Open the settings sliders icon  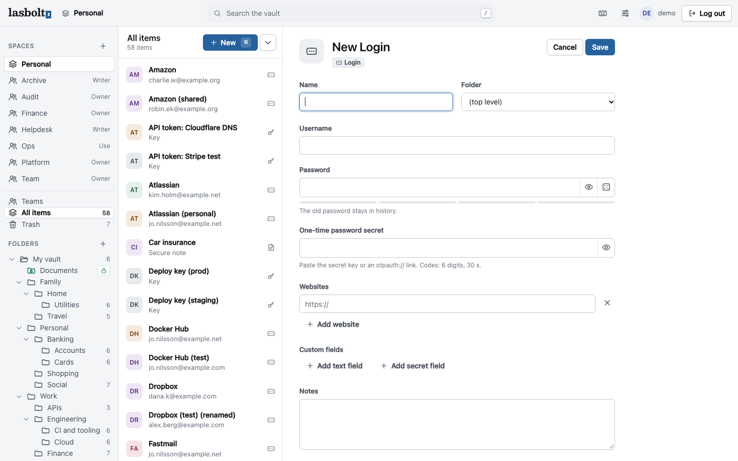point(625,13)
